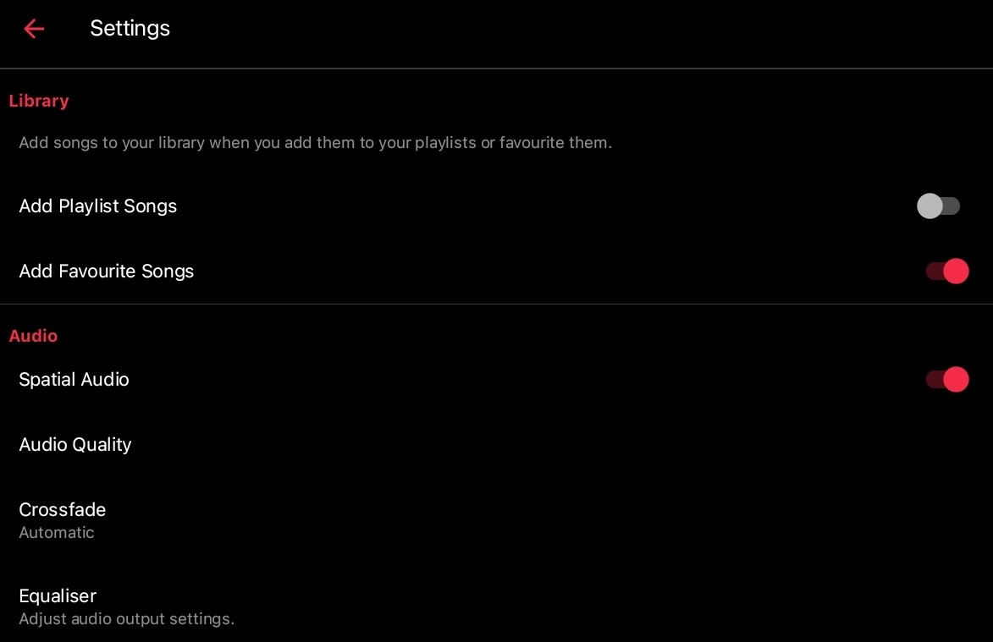The height and width of the screenshot is (642, 993).
Task: Click the Adjust audio output settings text
Action: 126,618
